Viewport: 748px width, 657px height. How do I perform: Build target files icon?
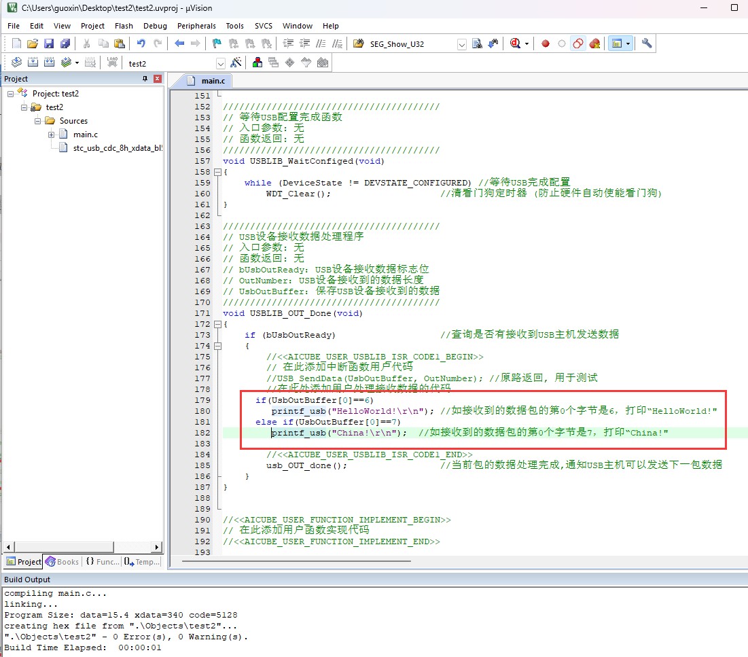tap(33, 63)
